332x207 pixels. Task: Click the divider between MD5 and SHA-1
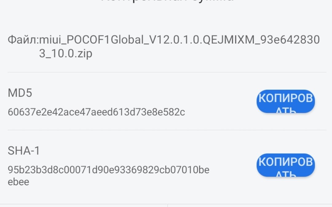[x=167, y=130]
